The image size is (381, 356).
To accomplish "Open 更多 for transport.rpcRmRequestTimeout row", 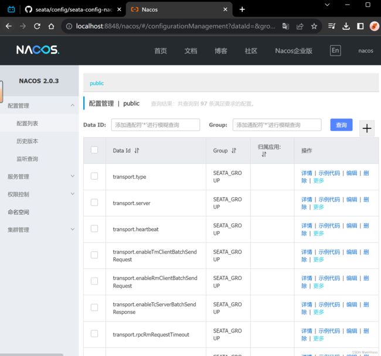I will point(318,338).
